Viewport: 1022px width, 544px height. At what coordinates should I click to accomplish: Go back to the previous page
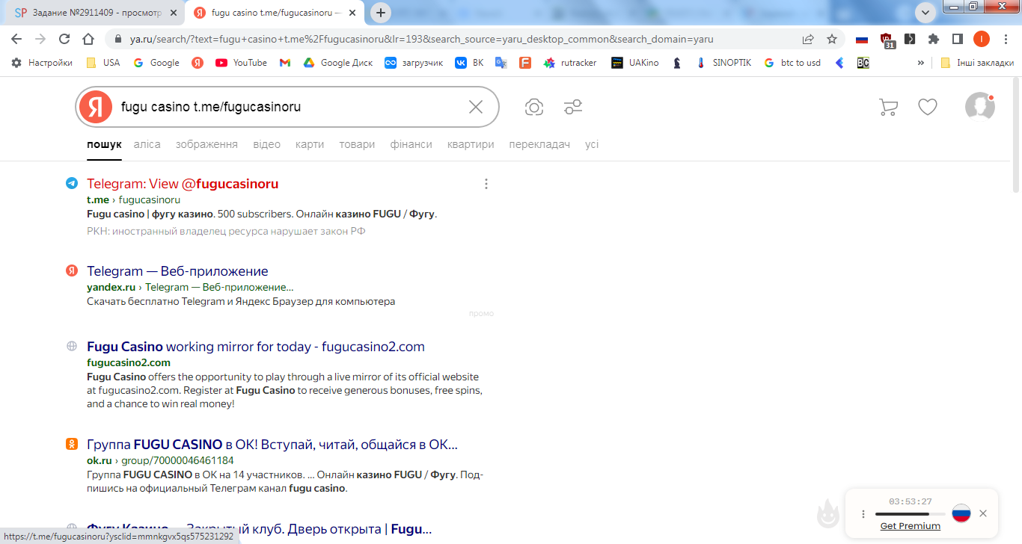(x=16, y=39)
